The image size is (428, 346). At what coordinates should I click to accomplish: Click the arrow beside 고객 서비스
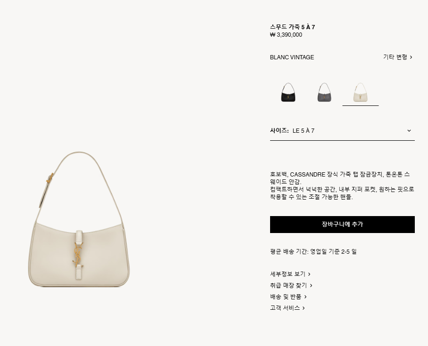(x=304, y=308)
